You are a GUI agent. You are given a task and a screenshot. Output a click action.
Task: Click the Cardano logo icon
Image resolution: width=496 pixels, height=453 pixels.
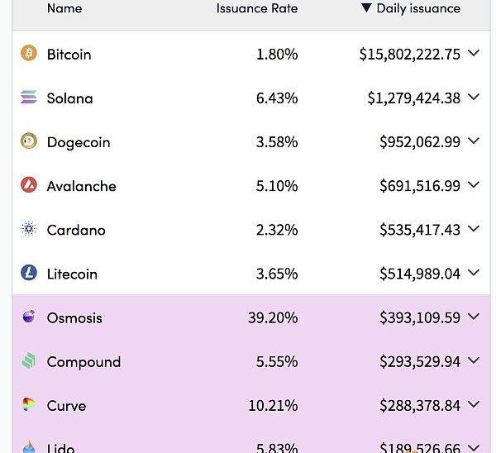(x=29, y=229)
